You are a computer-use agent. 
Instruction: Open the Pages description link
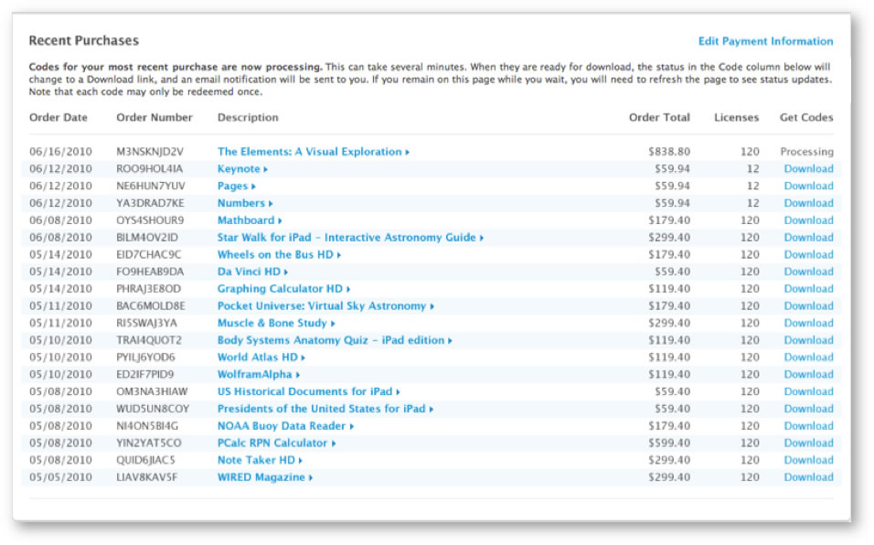click(237, 187)
